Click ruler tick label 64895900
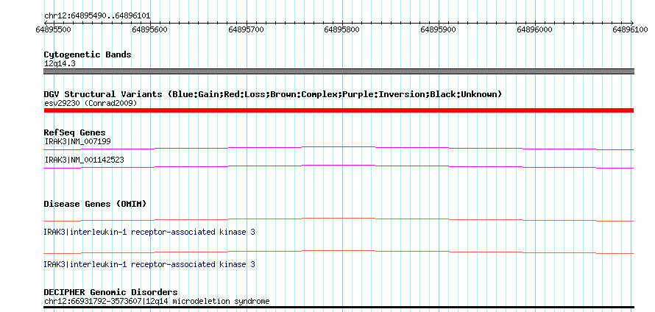 [x=438, y=29]
